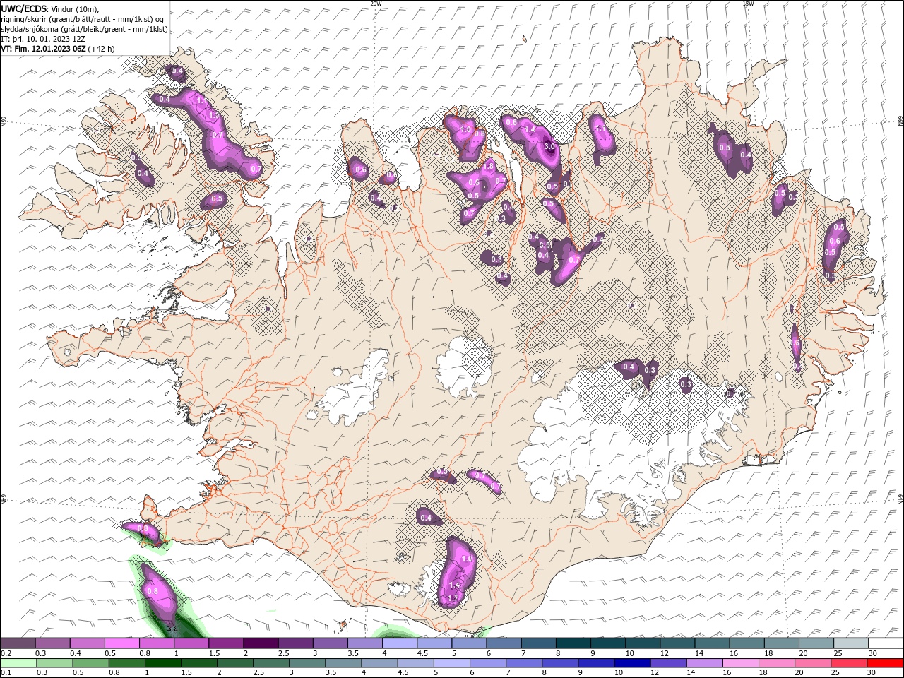
Task: Click the UWC/ECDS title text
Action: click(x=24, y=8)
